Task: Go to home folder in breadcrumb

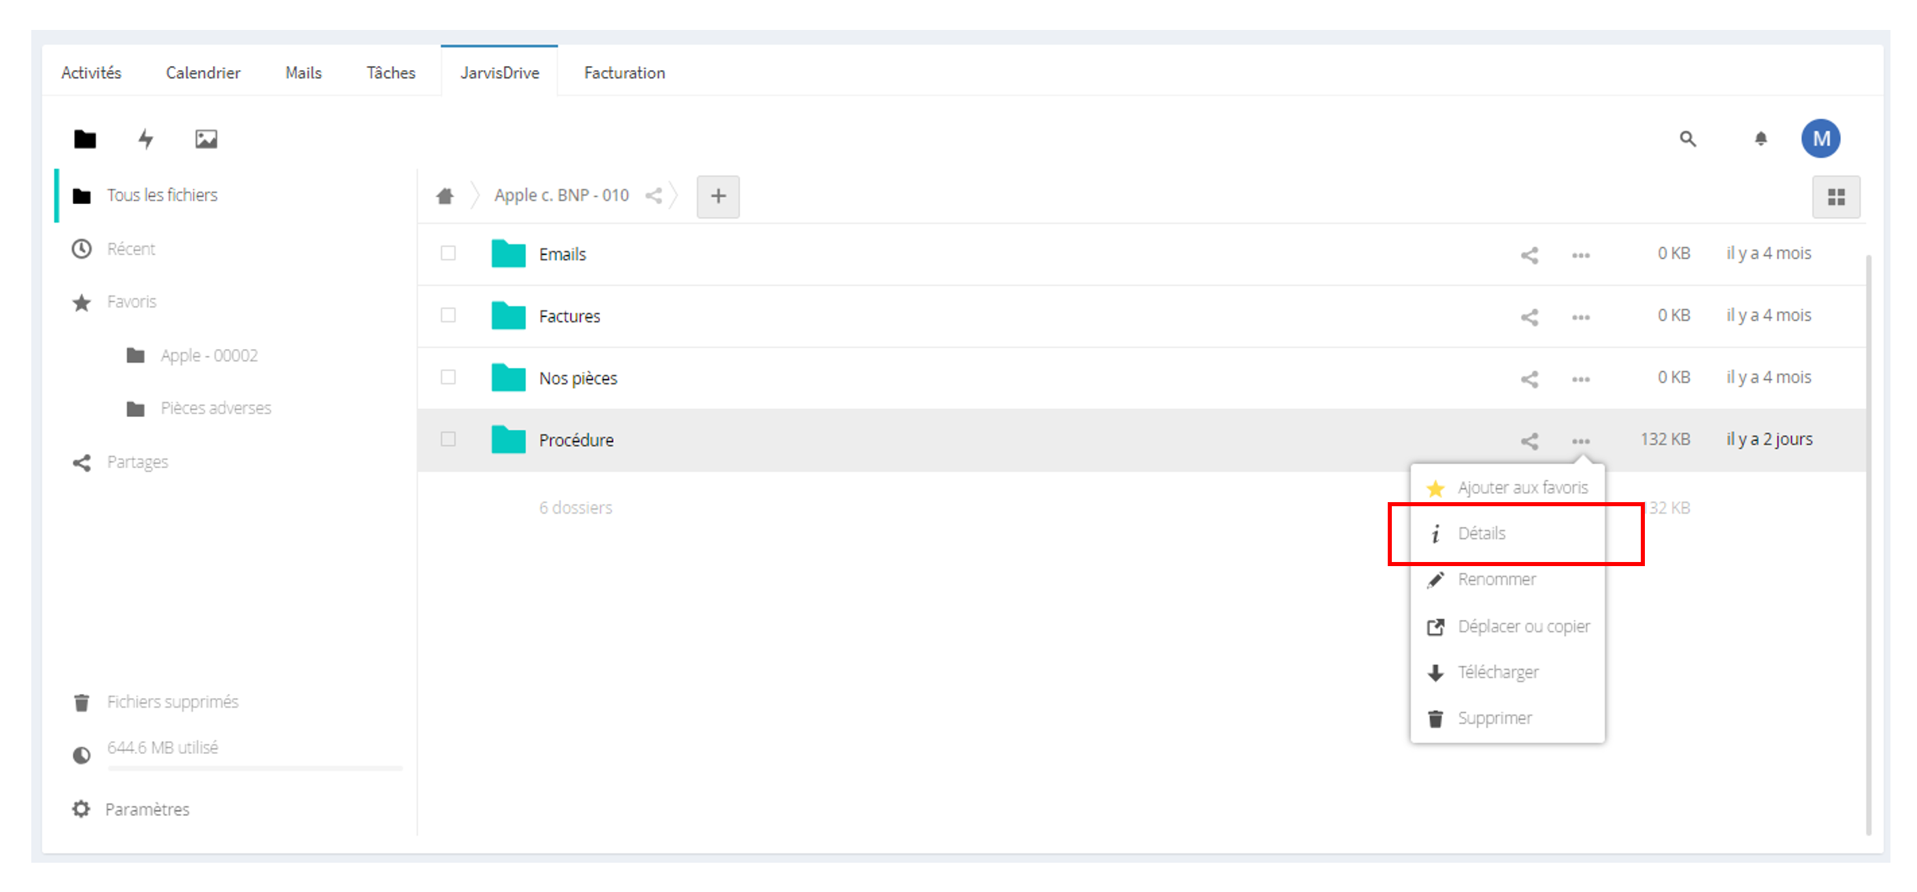Action: pyautogui.click(x=445, y=196)
